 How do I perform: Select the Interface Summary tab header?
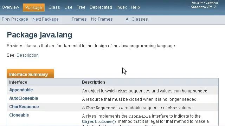click(31, 74)
